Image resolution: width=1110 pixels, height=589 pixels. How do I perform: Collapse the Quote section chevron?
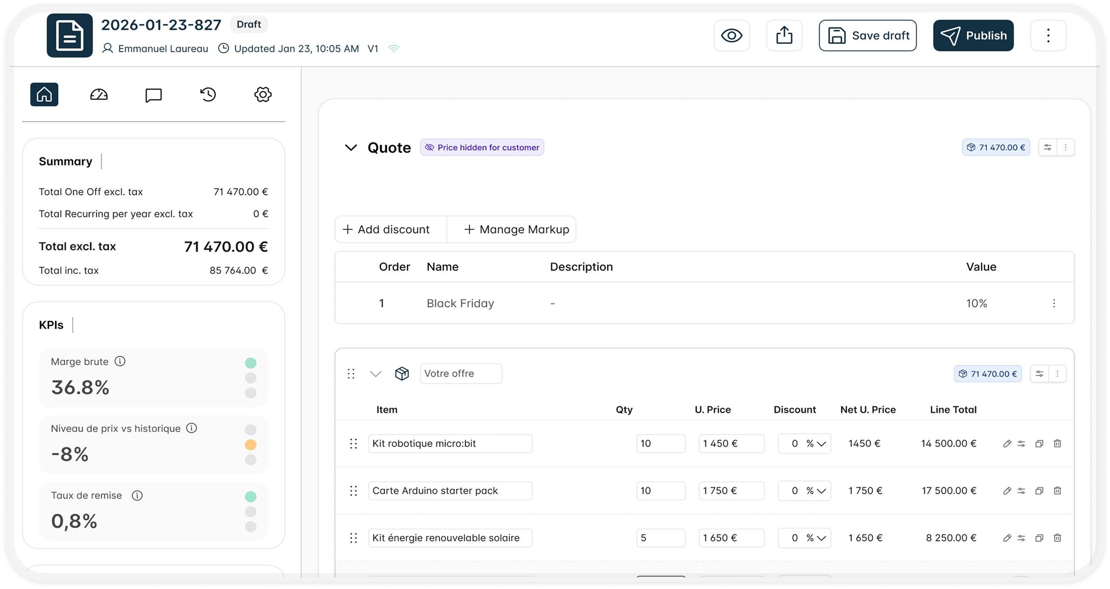[351, 148]
